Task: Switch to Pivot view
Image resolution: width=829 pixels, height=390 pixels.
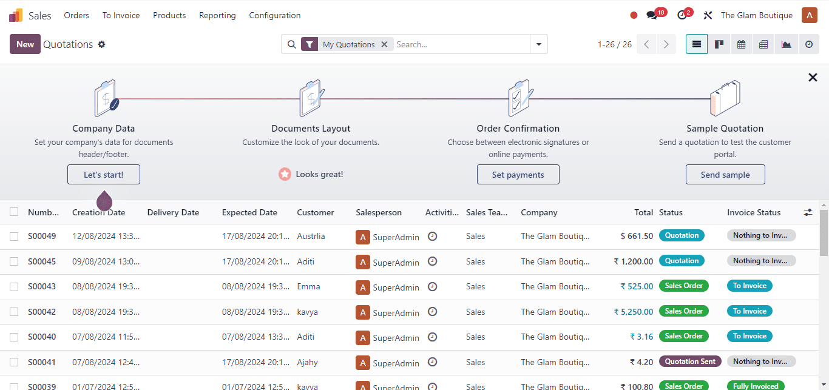Action: [x=763, y=44]
